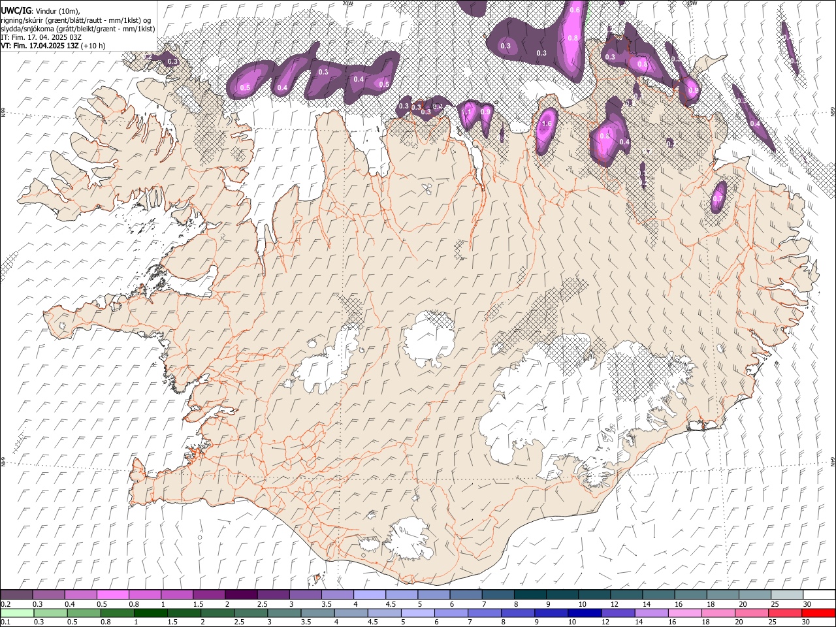The width and height of the screenshot is (836, 627).
Task: Click the 20W longitude label
Action: click(x=347, y=3)
